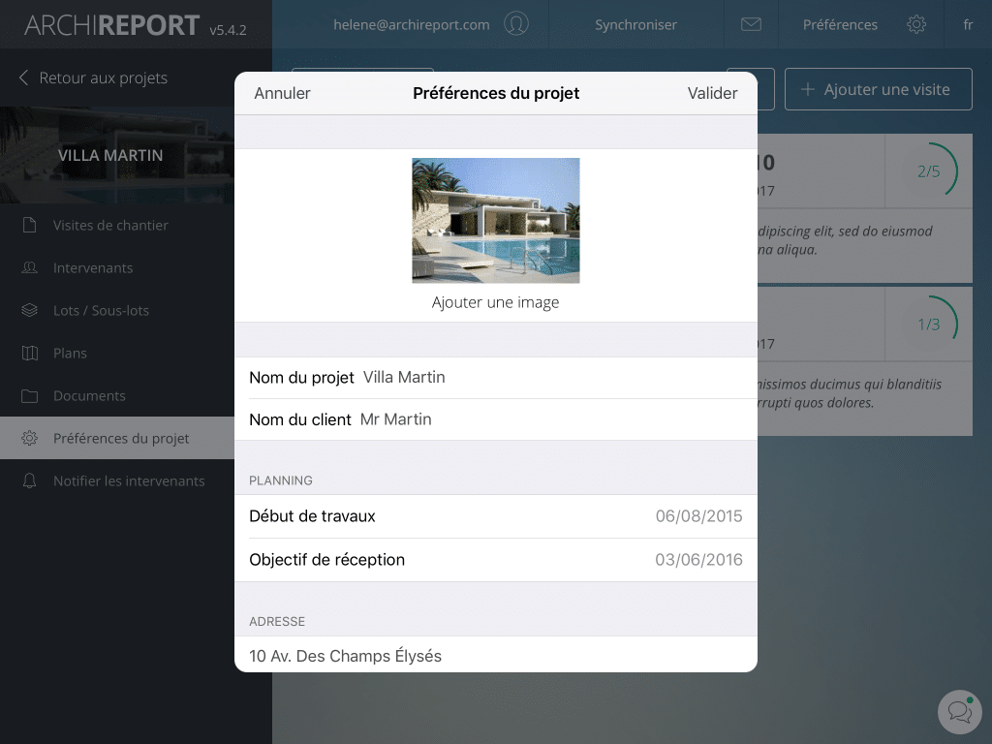992x744 pixels.
Task: Click the Lots / Sous-lots layers icon
Action: [x=29, y=310]
